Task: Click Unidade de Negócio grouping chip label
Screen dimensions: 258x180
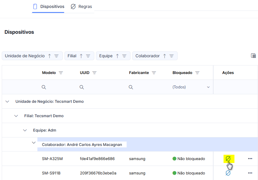Action: click(x=25, y=56)
